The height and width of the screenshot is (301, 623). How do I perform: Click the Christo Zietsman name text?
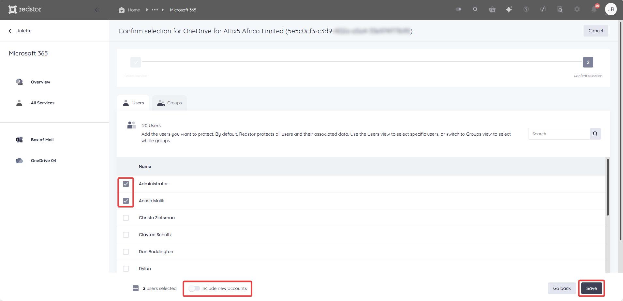[x=156, y=218]
